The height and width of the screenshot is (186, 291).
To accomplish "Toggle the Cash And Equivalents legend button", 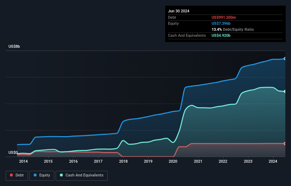I will coord(82,175).
